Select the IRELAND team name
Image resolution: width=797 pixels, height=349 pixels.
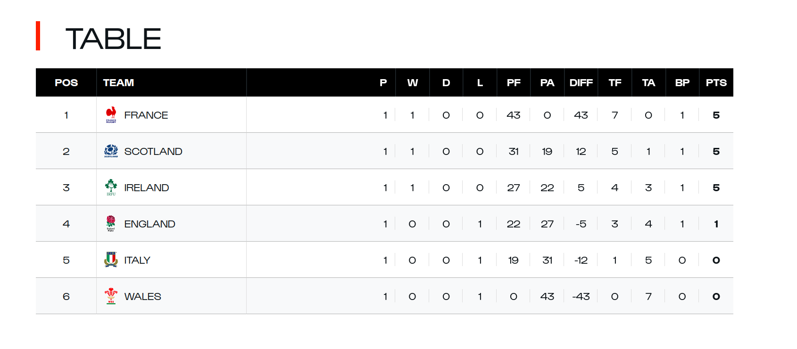(x=146, y=188)
